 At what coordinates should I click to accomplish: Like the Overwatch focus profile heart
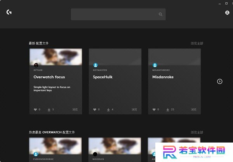[35, 109]
